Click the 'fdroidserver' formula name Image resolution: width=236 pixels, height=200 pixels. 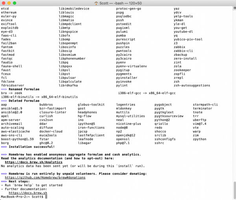click(13, 85)
